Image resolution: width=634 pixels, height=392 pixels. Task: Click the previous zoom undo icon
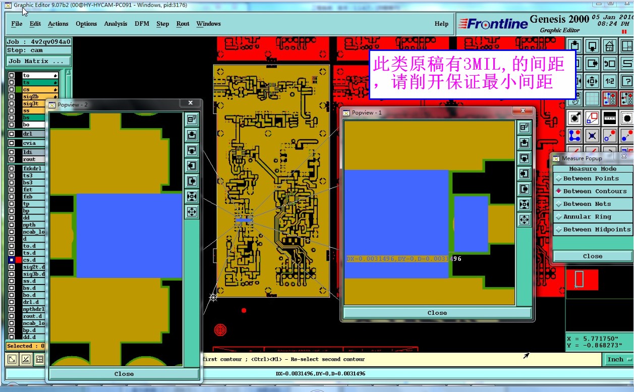[x=610, y=64]
